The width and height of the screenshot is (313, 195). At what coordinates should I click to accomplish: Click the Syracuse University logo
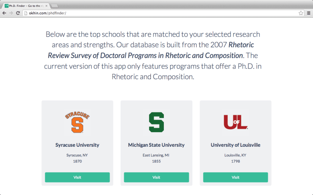[x=77, y=122]
